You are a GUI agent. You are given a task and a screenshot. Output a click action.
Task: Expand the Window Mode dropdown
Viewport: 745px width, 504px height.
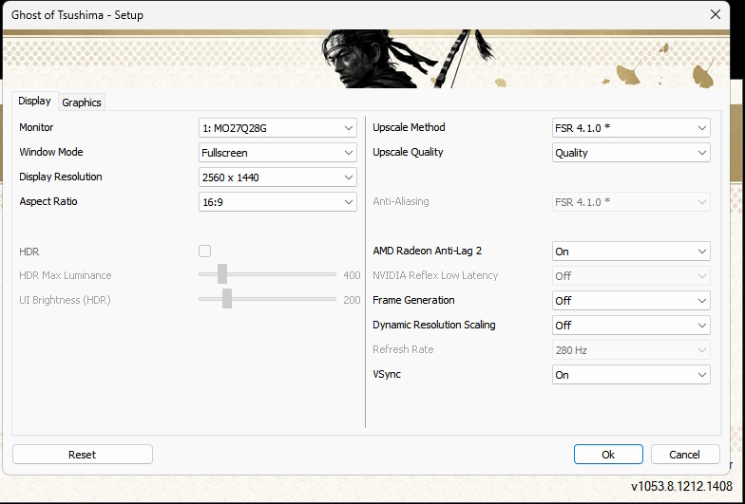pos(277,153)
